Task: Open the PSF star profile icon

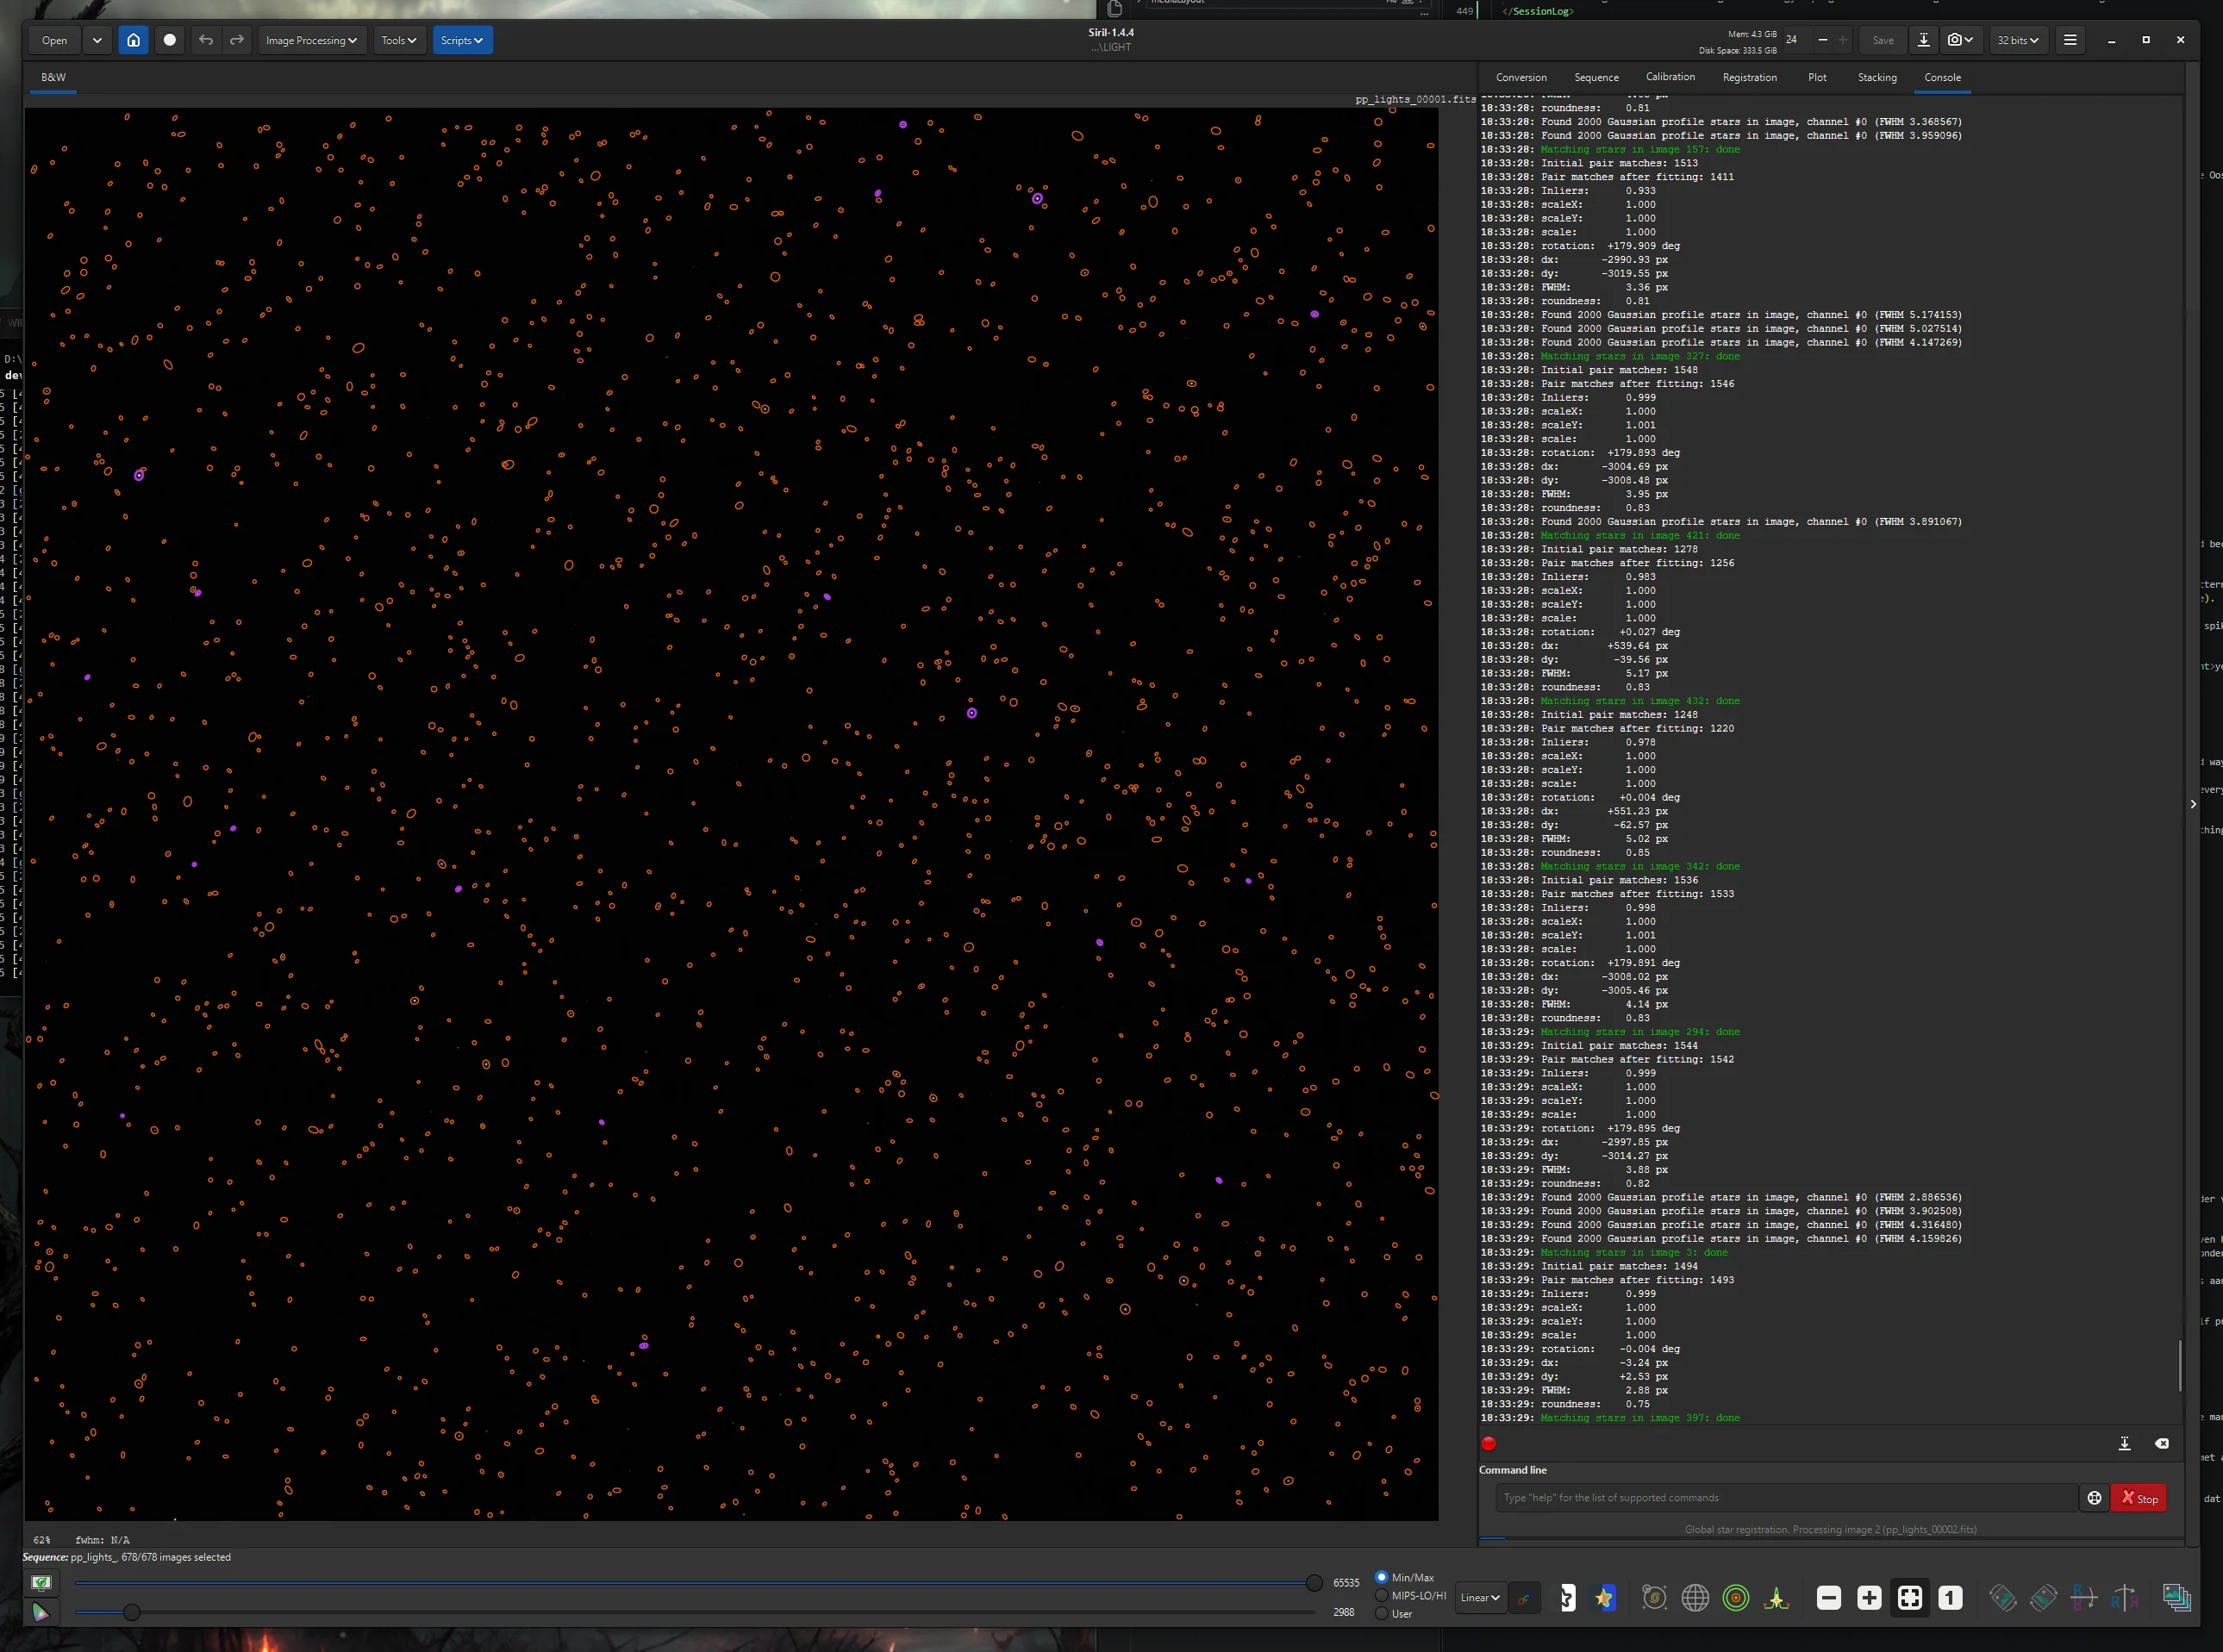Action: click(x=1776, y=1598)
